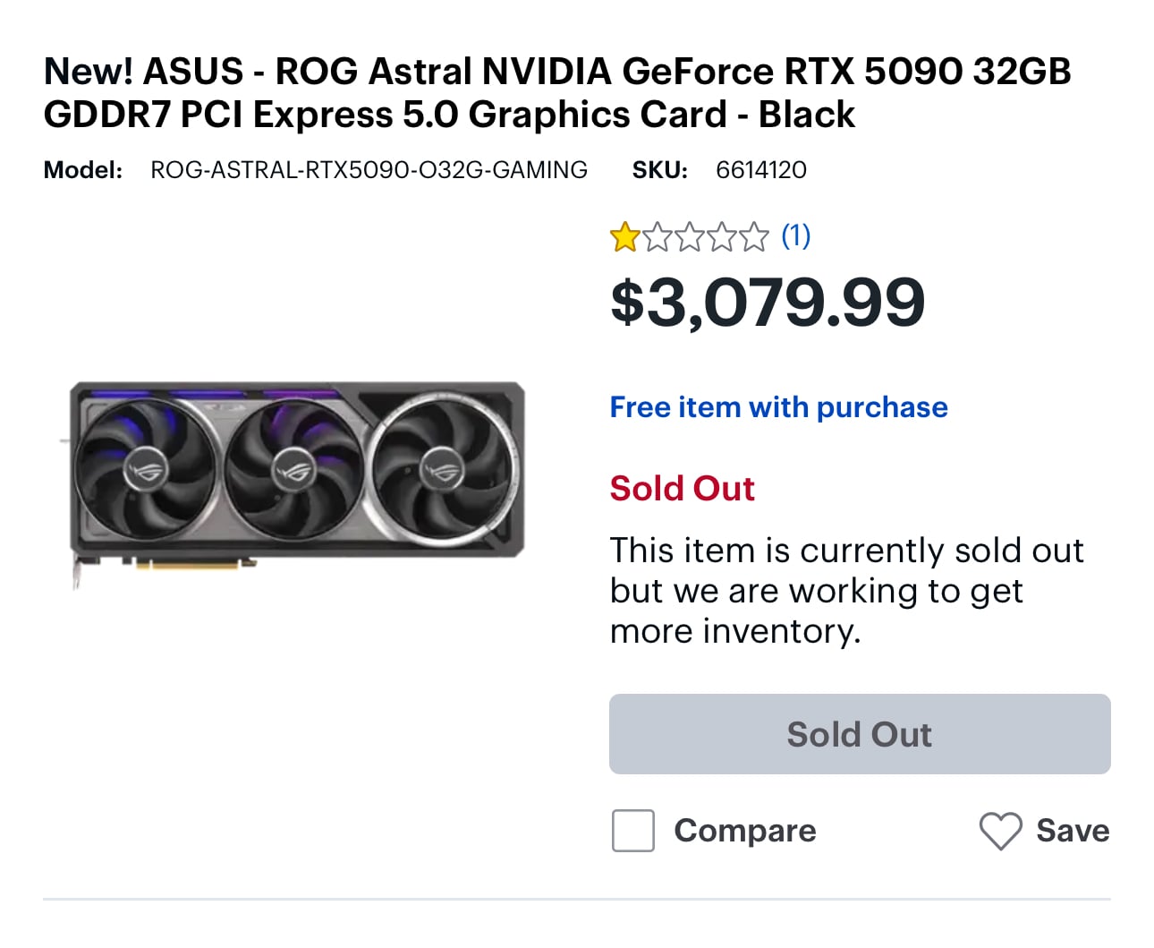Click the SKU number 6614120

coord(761,170)
